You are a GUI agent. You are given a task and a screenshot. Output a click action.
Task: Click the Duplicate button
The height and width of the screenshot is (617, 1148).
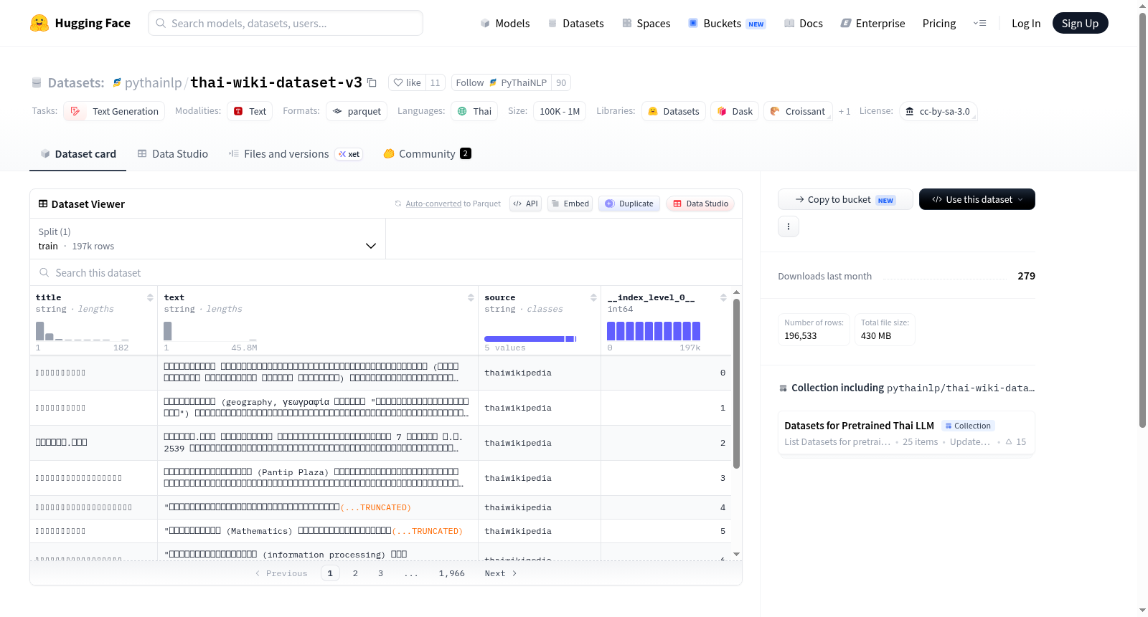pos(629,204)
